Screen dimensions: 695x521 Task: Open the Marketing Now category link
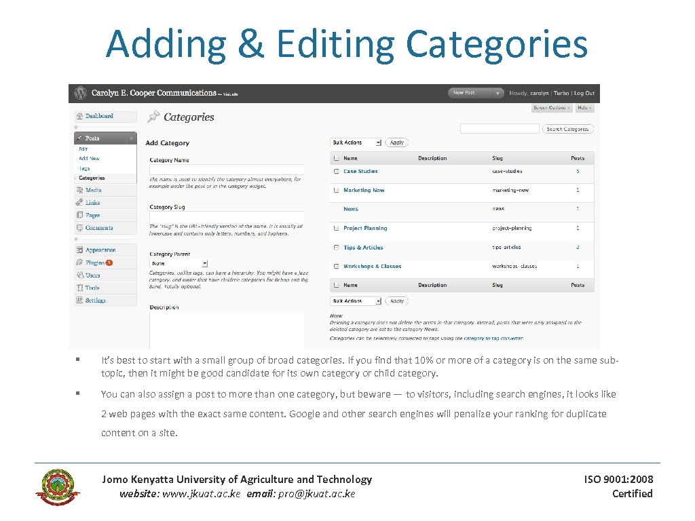pyautogui.click(x=364, y=190)
